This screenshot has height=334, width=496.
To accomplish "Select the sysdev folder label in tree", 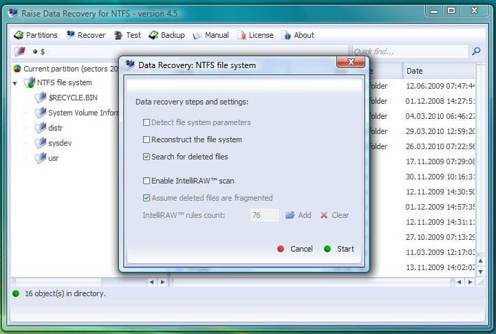I will pyautogui.click(x=60, y=143).
